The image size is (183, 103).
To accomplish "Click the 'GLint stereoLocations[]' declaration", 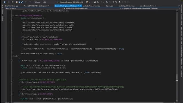I will pyautogui.click(x=33, y=18).
